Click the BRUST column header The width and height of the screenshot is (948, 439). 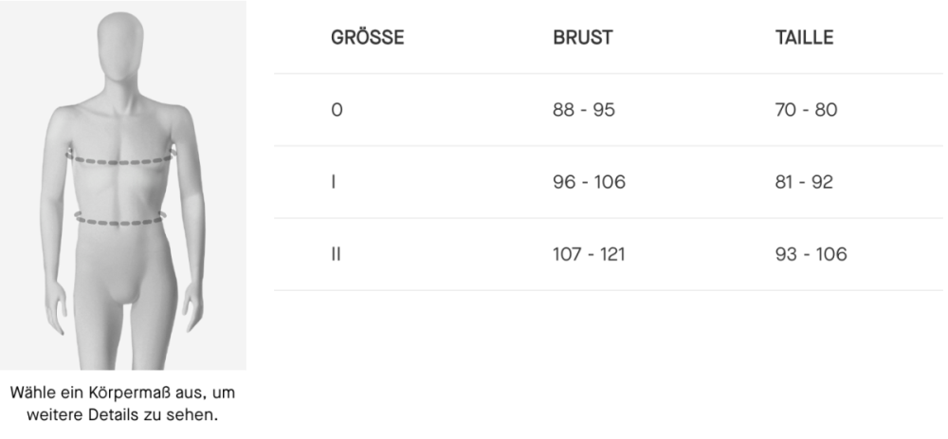coord(582,38)
